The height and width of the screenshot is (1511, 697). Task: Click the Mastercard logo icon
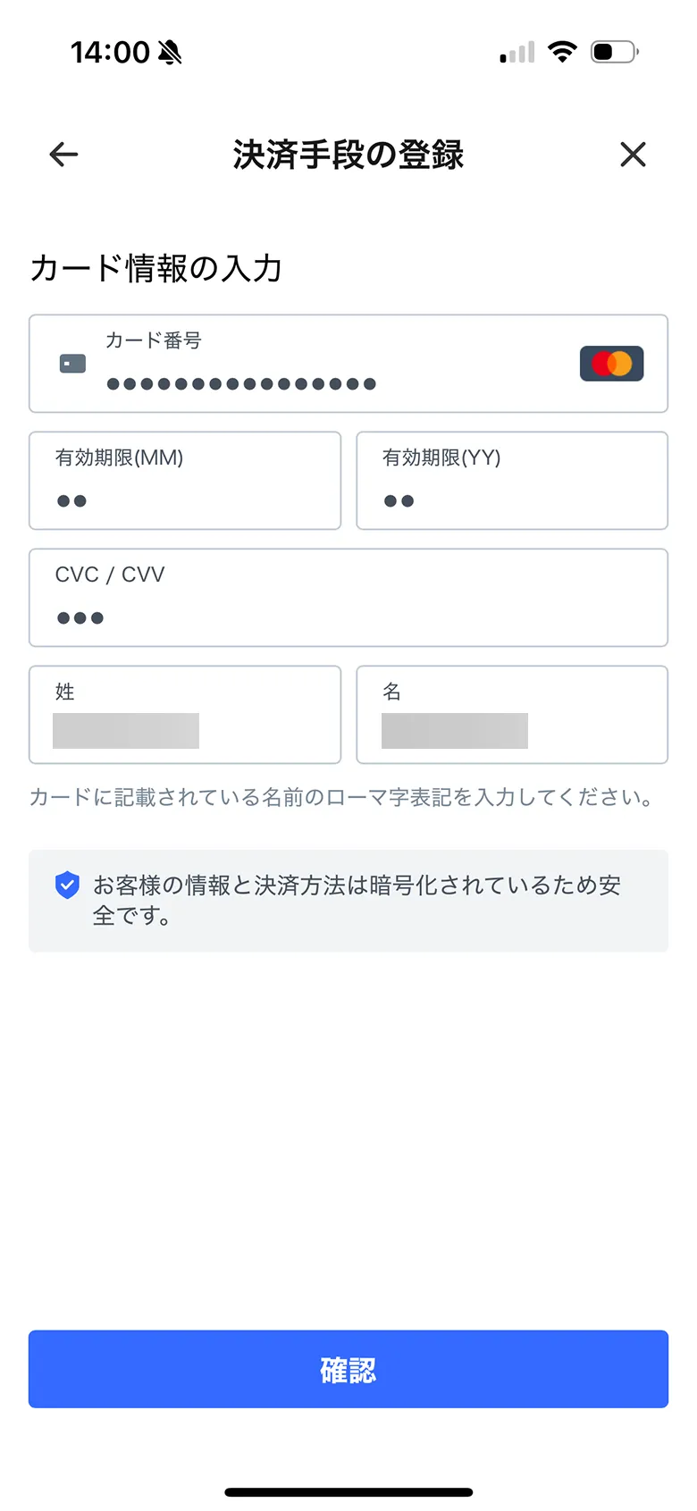[611, 364]
